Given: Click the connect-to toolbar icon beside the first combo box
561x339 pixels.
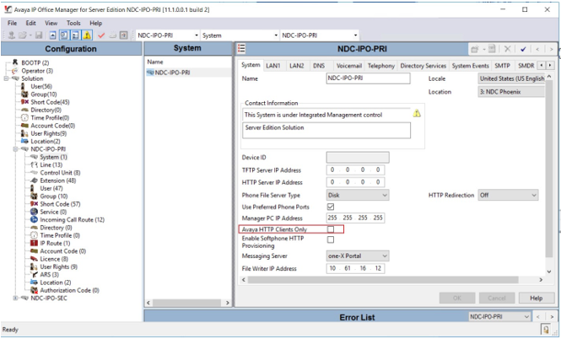Looking at the screenshot, I should click(x=123, y=35).
